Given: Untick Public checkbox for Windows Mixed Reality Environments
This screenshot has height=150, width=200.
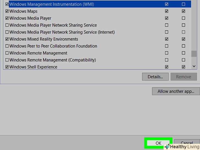Looking at the screenshot, I should tap(184, 39).
